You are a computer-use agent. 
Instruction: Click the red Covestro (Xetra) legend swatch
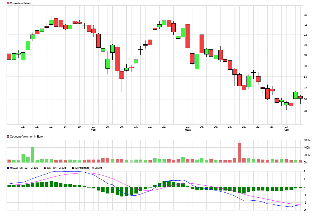click(x=8, y=3)
